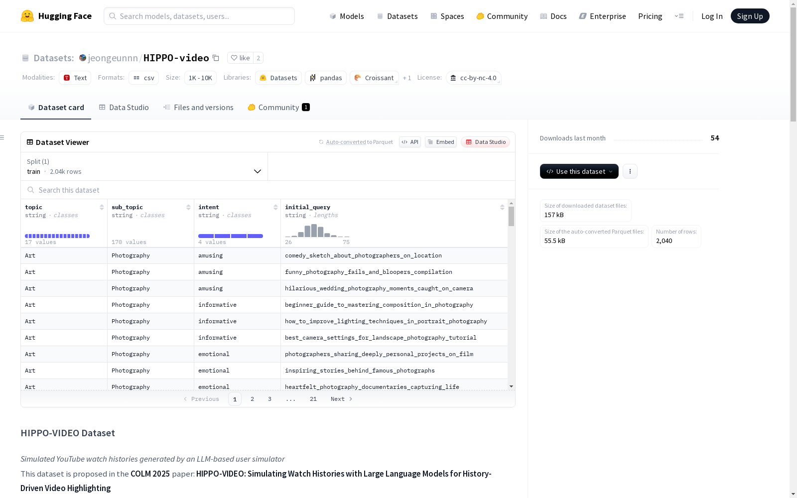
Task: Focus the Search this dataset field
Action: [268, 190]
